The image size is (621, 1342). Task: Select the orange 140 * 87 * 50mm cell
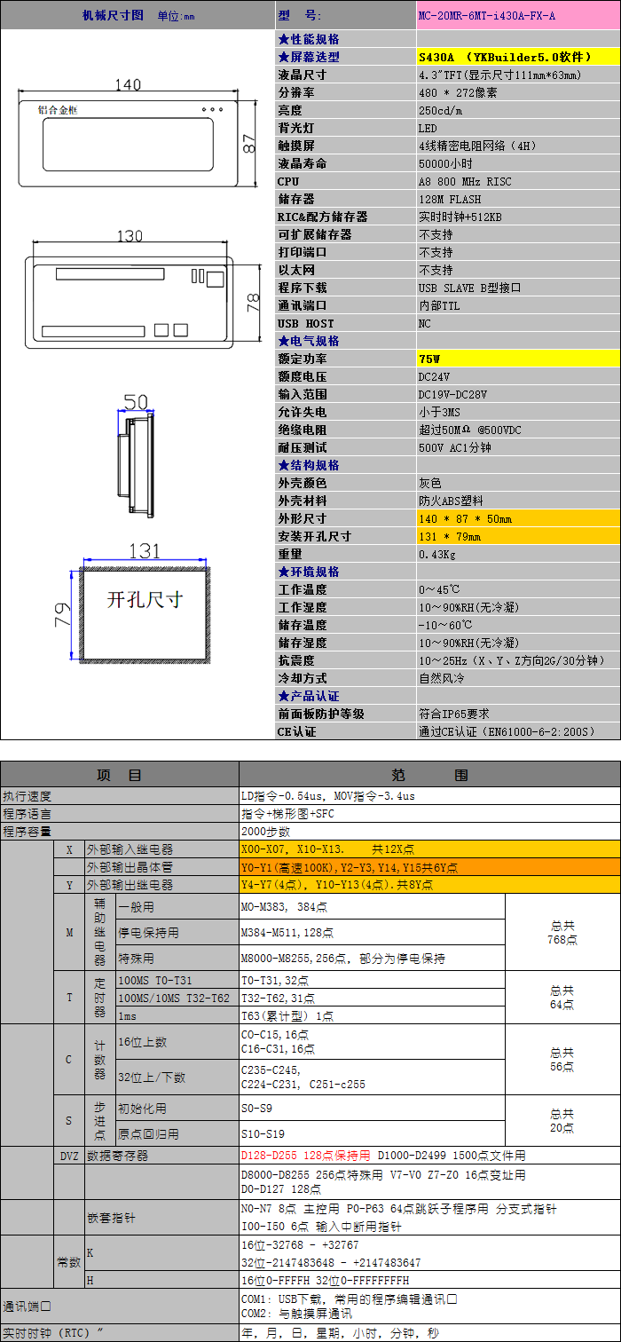(518, 518)
